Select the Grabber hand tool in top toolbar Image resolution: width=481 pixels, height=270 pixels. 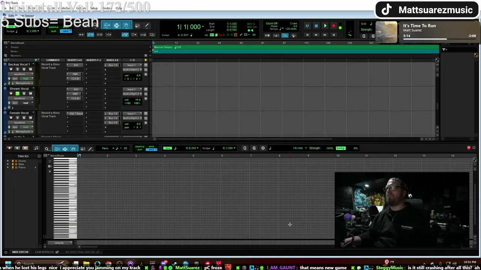point(126,25)
